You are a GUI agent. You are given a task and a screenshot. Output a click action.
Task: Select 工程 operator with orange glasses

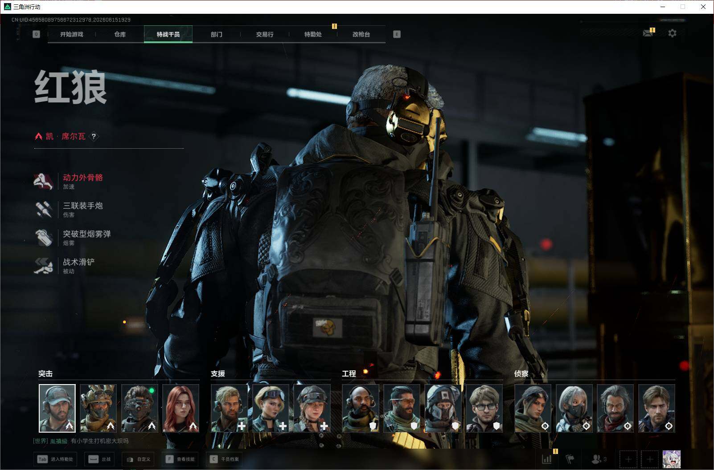402,408
